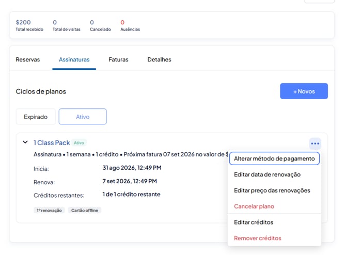Image resolution: width=346 pixels, height=255 pixels.
Task: Open the three-dots plan options menu
Action: coord(315,144)
